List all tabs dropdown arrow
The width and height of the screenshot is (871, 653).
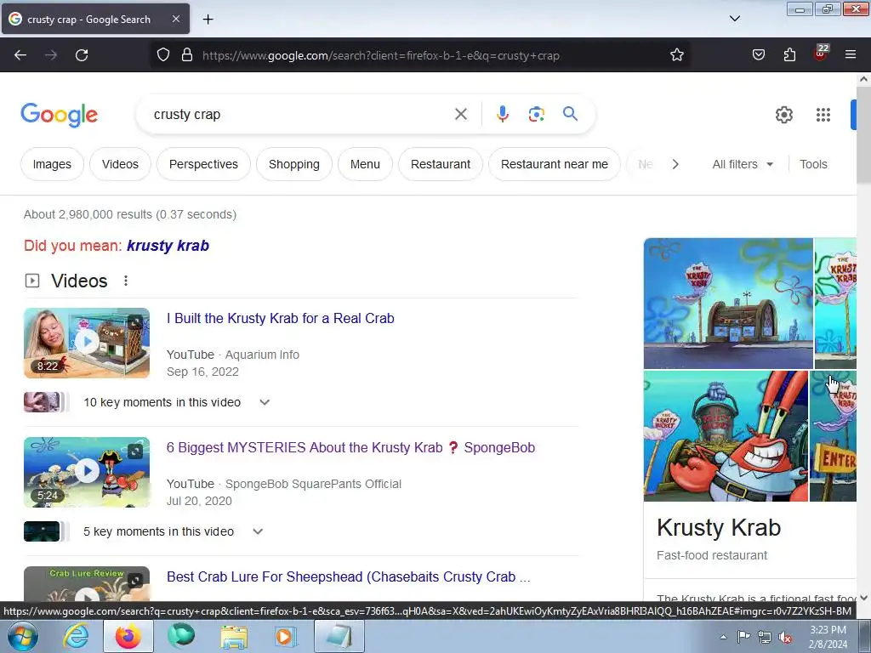734,19
